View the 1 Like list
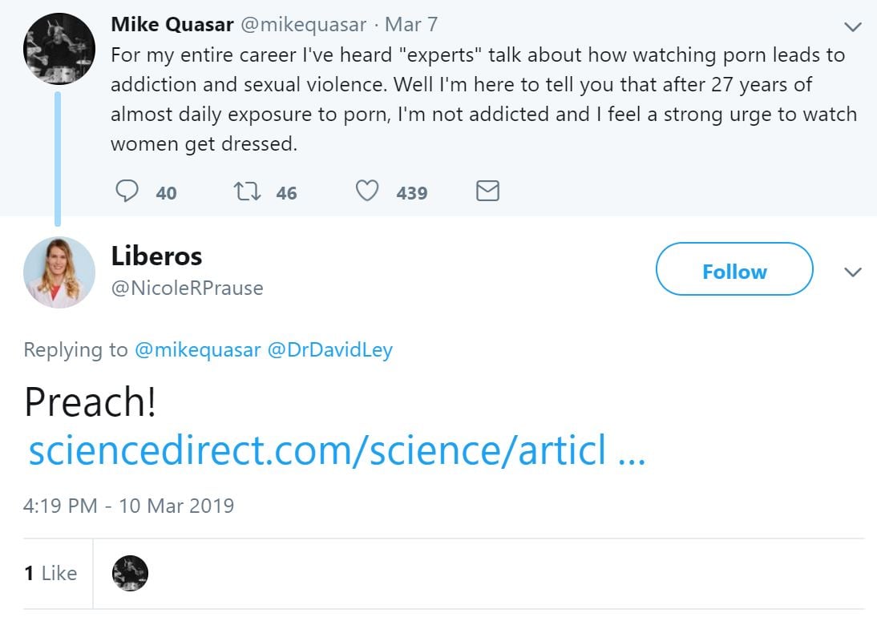The width and height of the screenshot is (877, 621). pos(51,574)
